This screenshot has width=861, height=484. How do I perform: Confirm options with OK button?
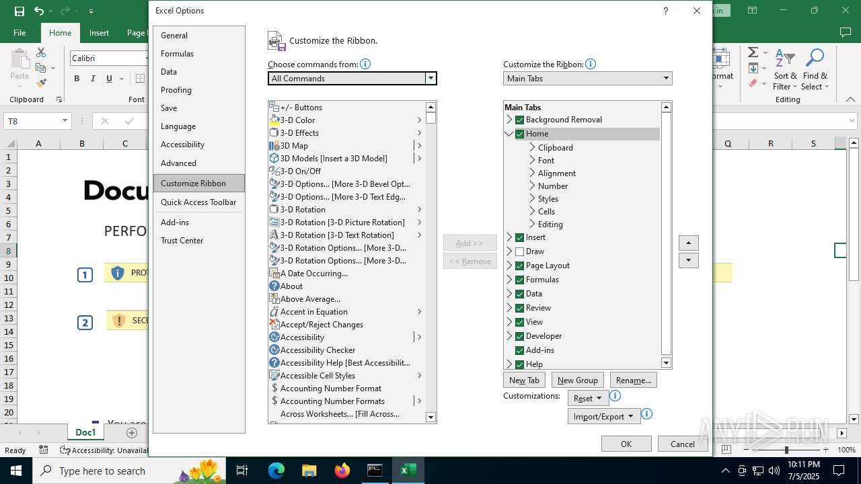[626, 444]
